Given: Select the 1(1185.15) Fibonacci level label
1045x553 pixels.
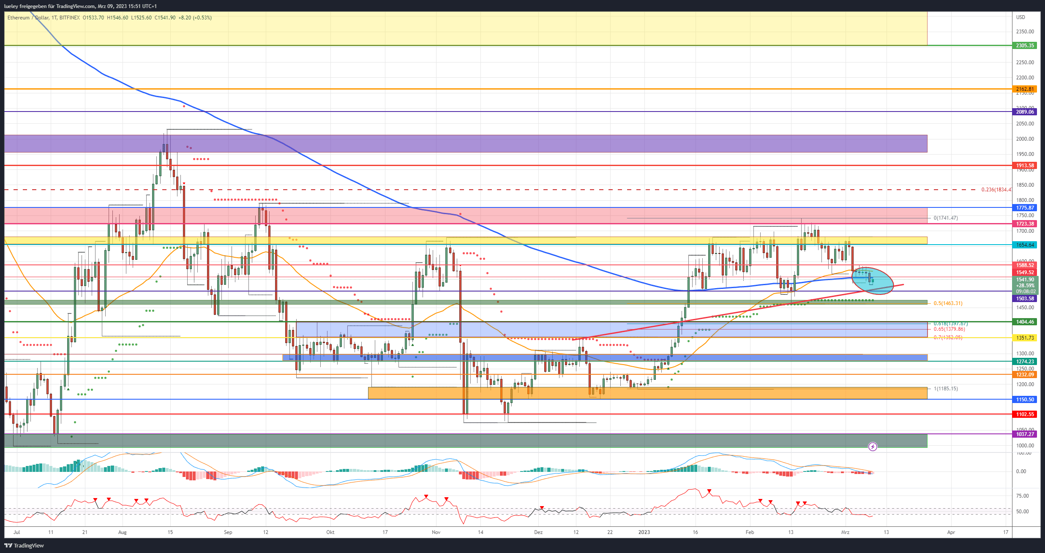Looking at the screenshot, I should 946,389.
